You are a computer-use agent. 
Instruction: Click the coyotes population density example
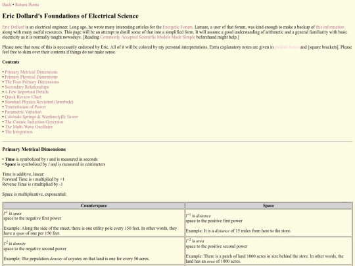[x=76, y=259]
